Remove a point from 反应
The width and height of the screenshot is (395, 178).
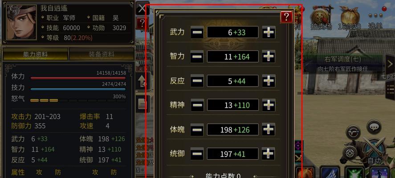(197, 81)
